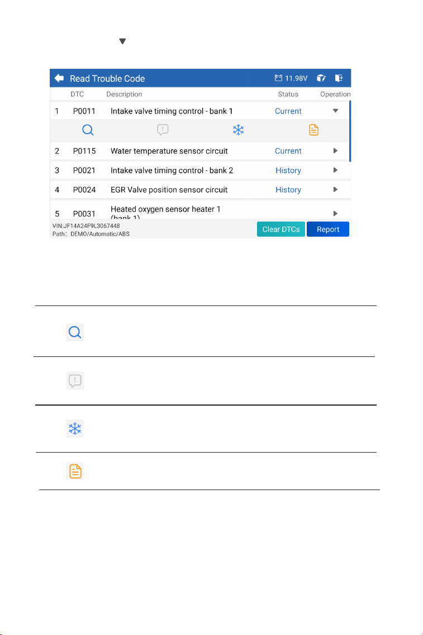The image size is (423, 635).
Task: Select the Water temperature sensor circuit row
Action: (x=200, y=151)
